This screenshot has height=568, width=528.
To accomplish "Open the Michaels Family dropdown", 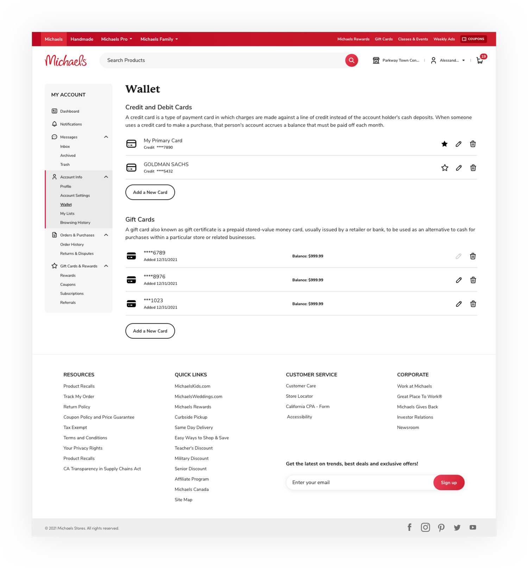I will click(x=159, y=39).
